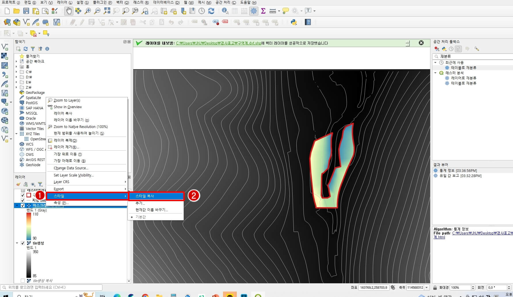Open the 래스터 (R) menu
This screenshot has height=297, width=513.
[141, 2]
